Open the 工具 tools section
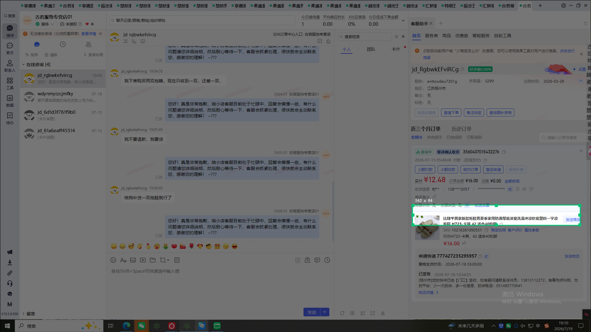 [x=10, y=84]
